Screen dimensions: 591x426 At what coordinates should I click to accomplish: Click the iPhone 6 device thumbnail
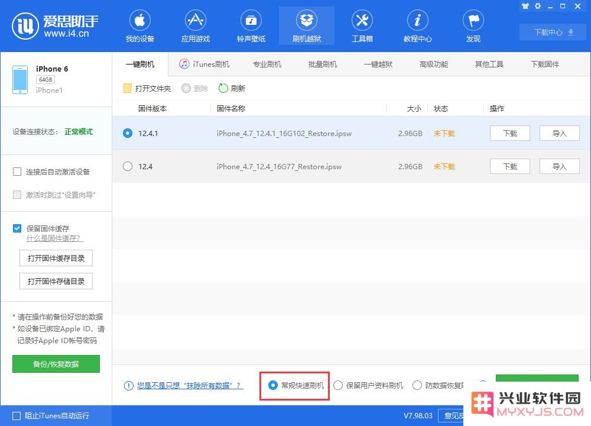(x=20, y=80)
